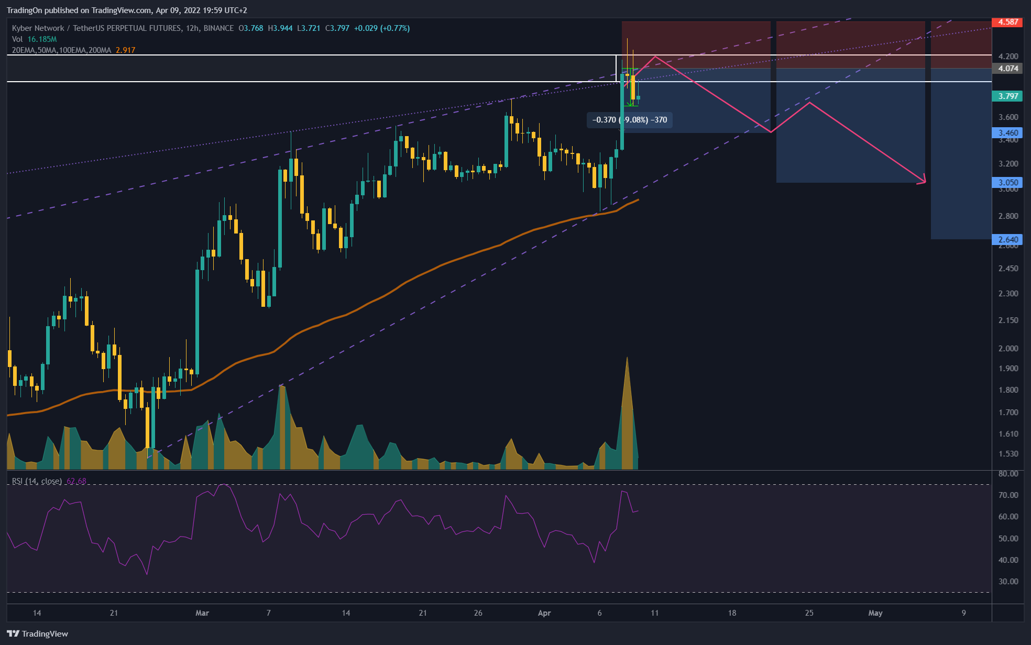
Task: Click the 2.000 tick on price axis
Action: click(1008, 349)
